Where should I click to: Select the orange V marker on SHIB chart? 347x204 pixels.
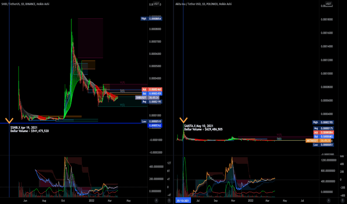click(x=9, y=121)
